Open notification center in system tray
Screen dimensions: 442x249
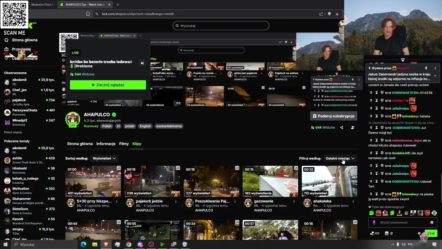coord(434,245)
